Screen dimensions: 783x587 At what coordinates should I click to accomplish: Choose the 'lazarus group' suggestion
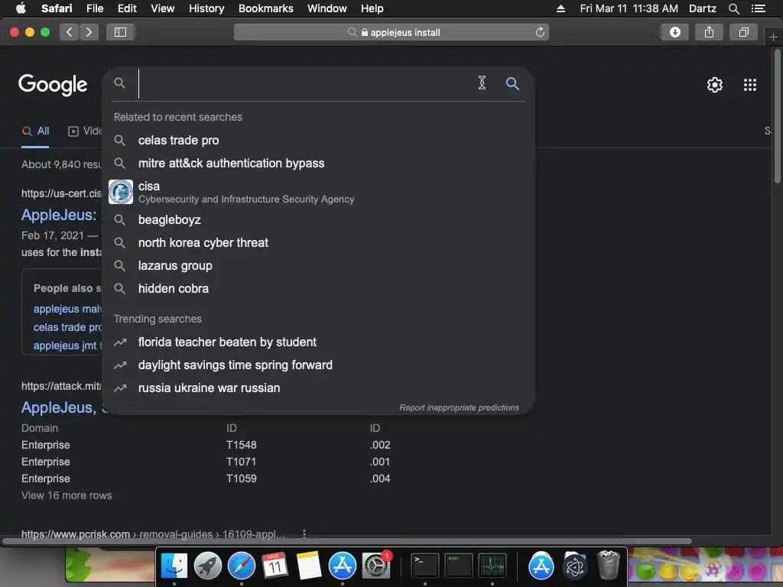[x=319, y=265]
